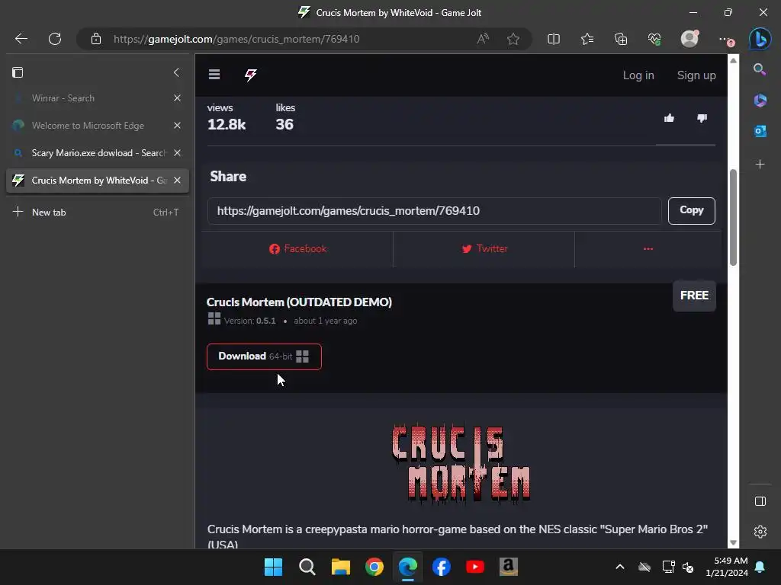The width and height of the screenshot is (781, 585).
Task: Refresh the current page
Action: [55, 39]
